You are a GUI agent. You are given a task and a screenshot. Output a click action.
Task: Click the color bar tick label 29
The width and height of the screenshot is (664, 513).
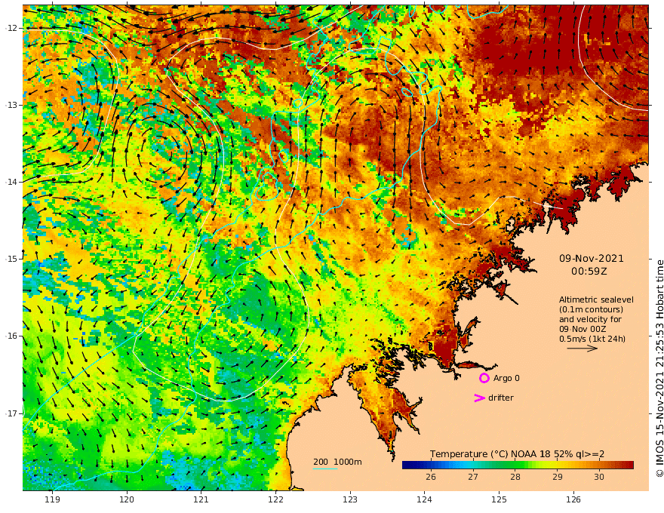pyautogui.click(x=558, y=477)
